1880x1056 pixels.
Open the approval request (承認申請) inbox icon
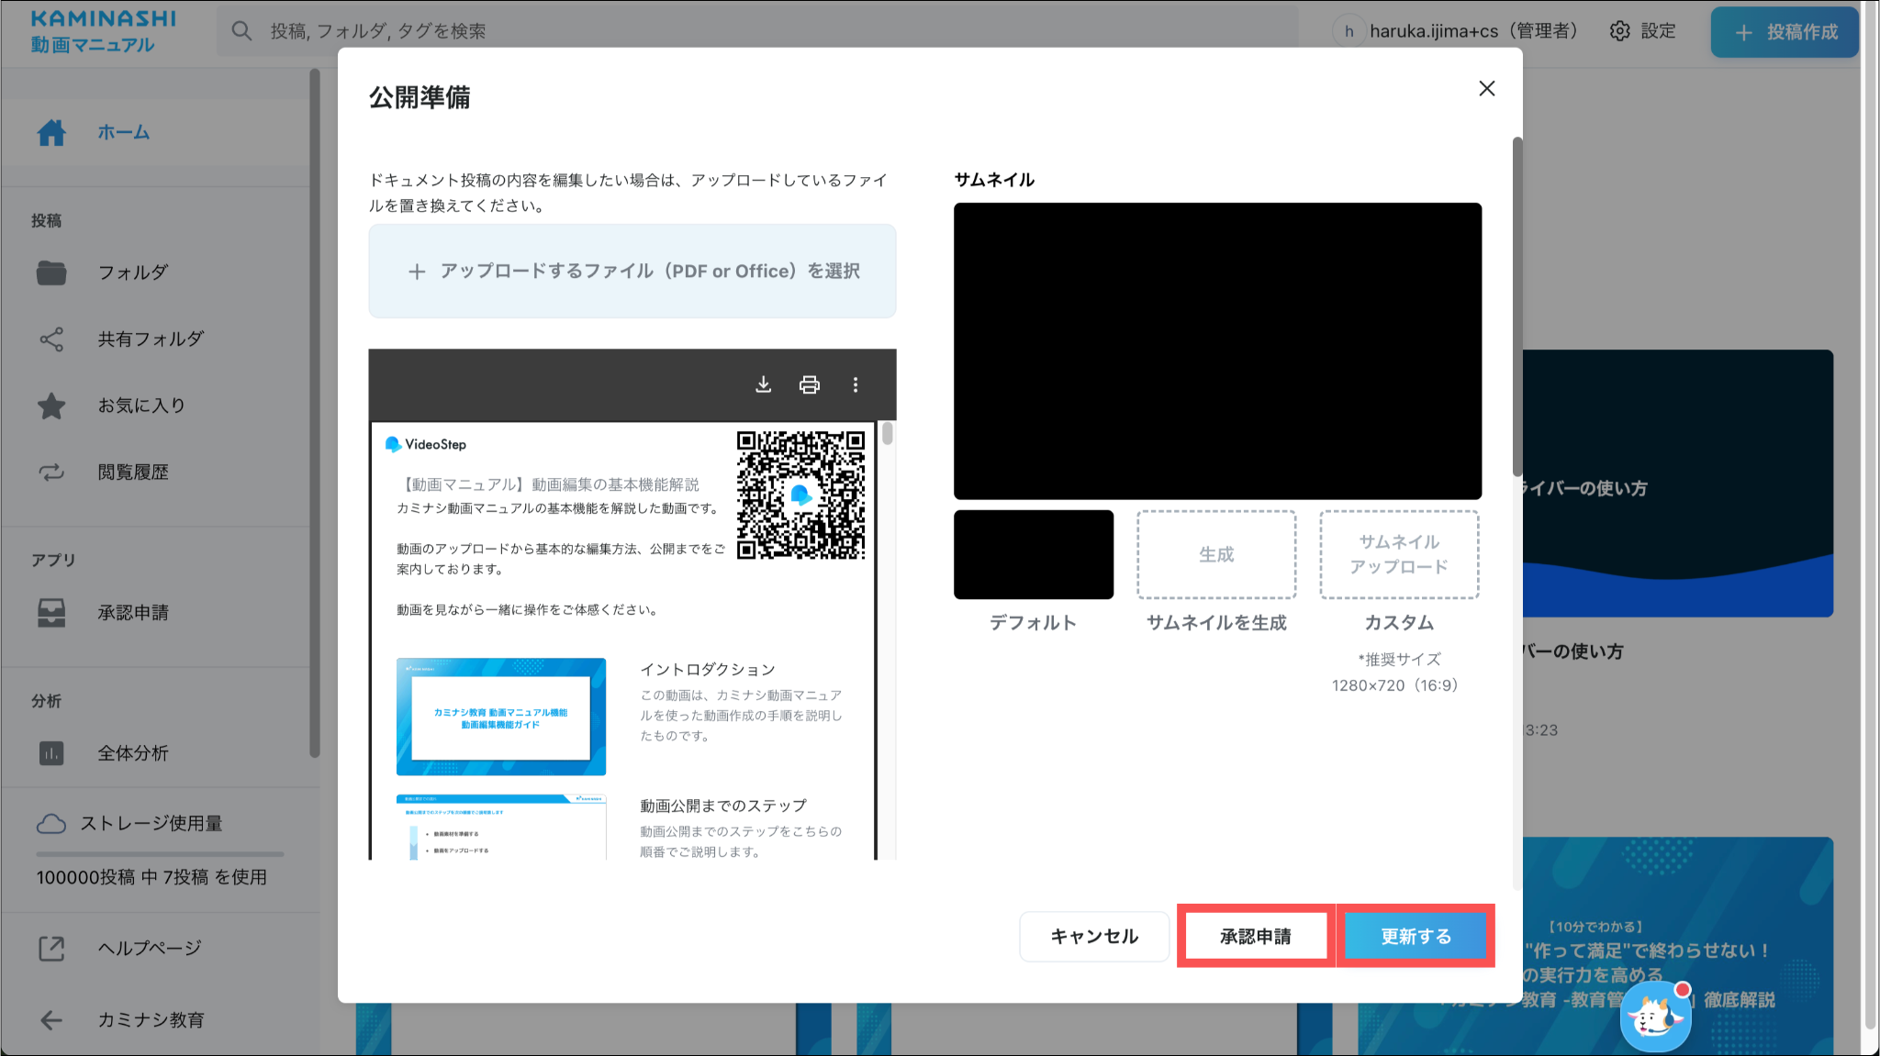pos(51,613)
